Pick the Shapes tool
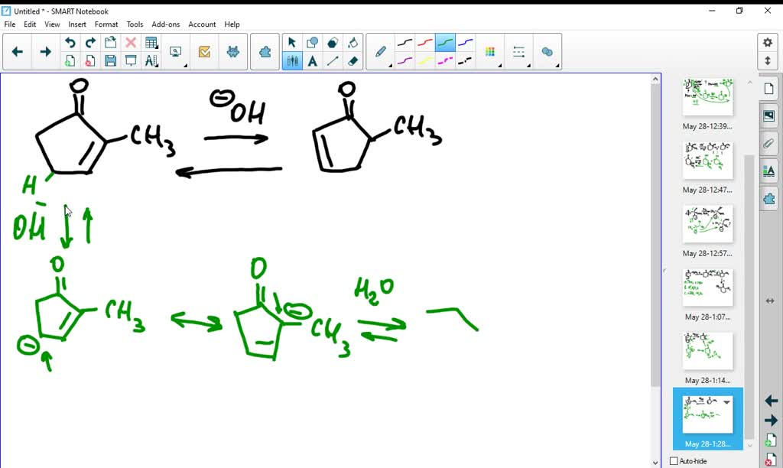Image resolution: width=783 pixels, height=468 pixels. click(313, 43)
